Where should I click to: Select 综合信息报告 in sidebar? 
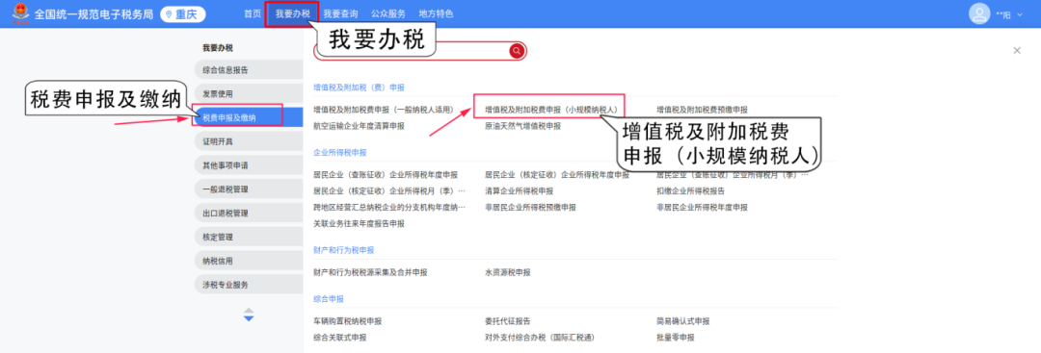click(249, 70)
